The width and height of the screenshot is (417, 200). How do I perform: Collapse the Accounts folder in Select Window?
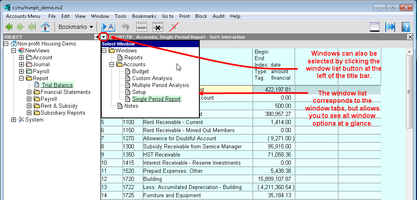click(111, 65)
